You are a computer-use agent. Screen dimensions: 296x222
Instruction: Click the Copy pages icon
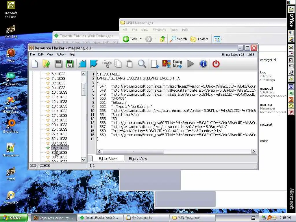click(118, 64)
